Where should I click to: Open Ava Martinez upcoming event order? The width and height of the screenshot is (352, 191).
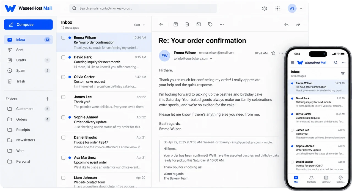pyautogui.click(x=104, y=162)
